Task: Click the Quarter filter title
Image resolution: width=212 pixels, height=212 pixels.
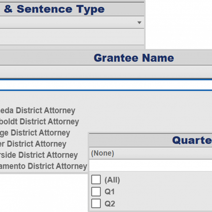Action: pos(192,140)
